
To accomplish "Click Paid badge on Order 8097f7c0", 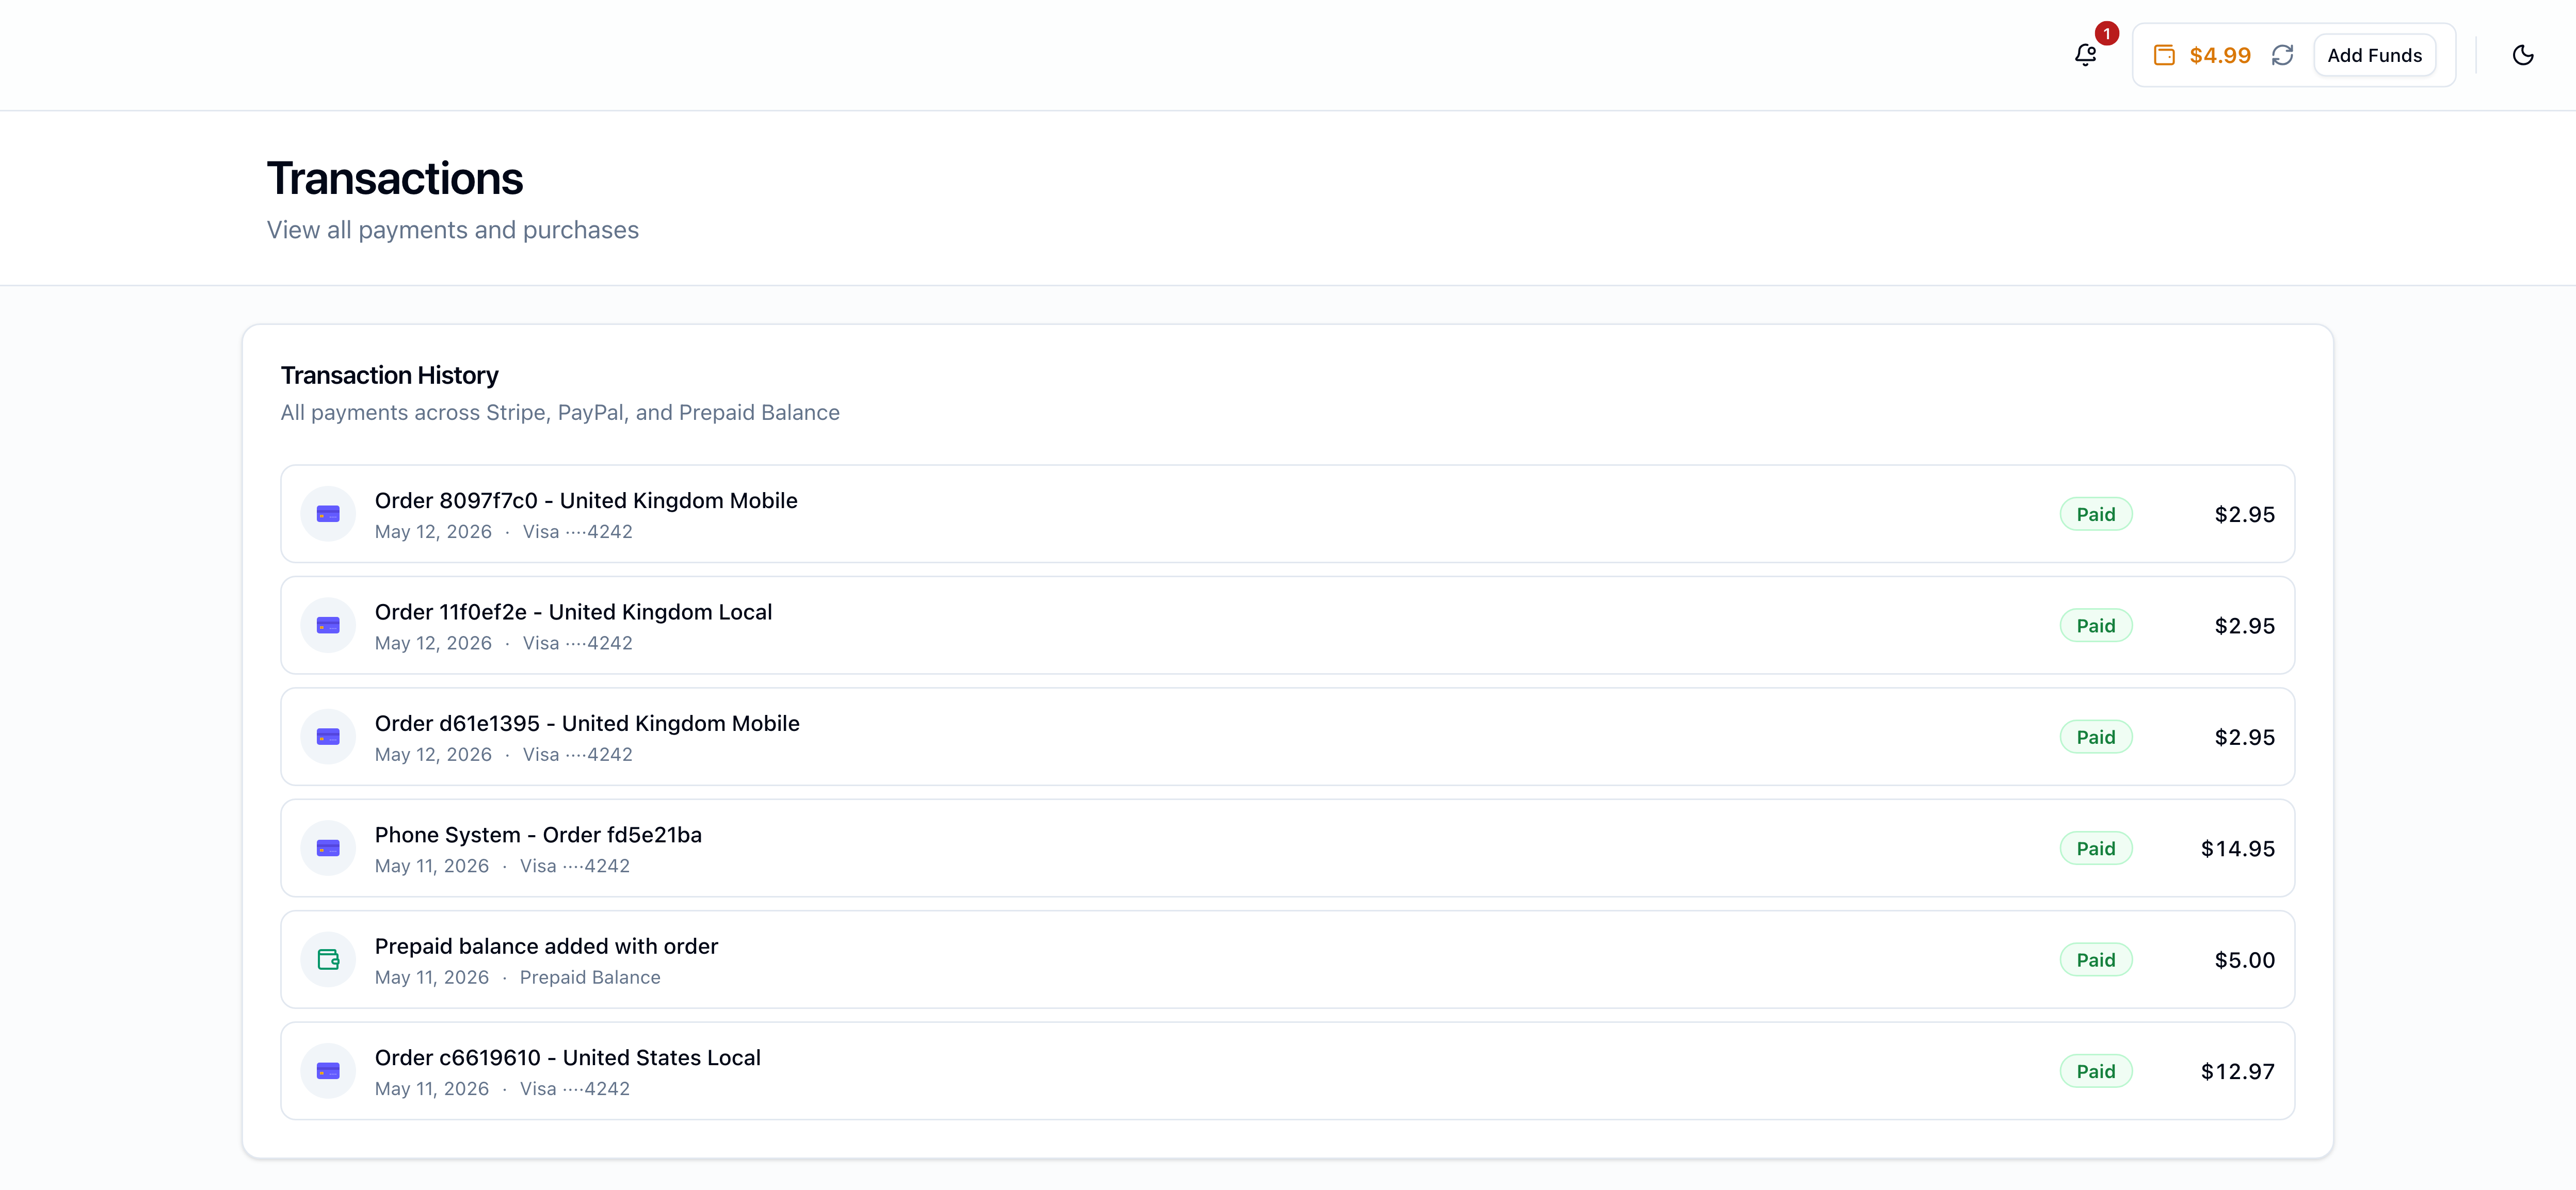I will pos(2096,514).
